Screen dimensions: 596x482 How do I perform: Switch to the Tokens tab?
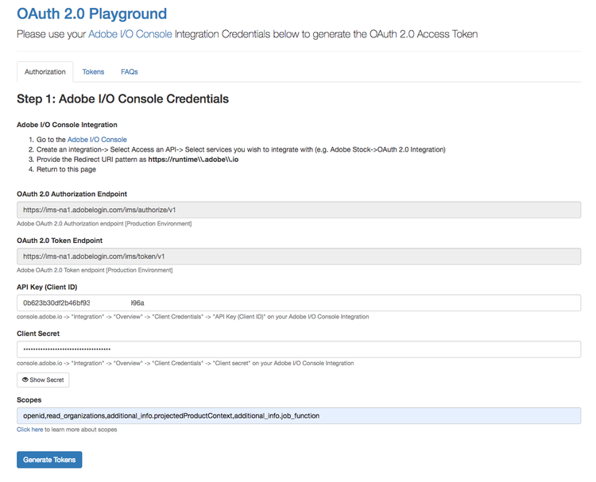click(x=93, y=71)
